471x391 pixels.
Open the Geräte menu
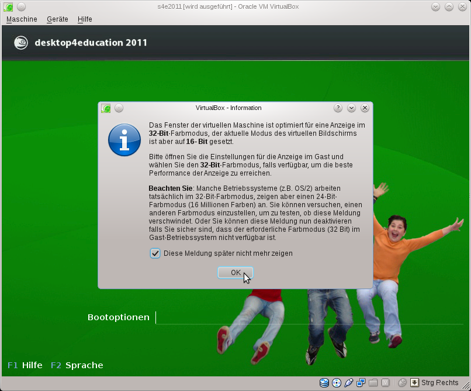57,19
